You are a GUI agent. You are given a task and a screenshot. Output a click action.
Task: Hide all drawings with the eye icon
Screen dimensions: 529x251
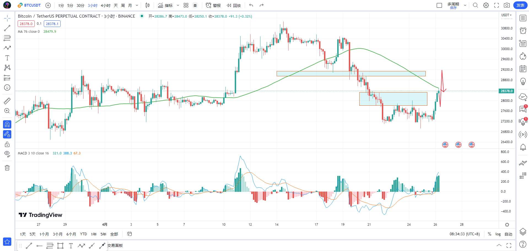tap(7, 154)
